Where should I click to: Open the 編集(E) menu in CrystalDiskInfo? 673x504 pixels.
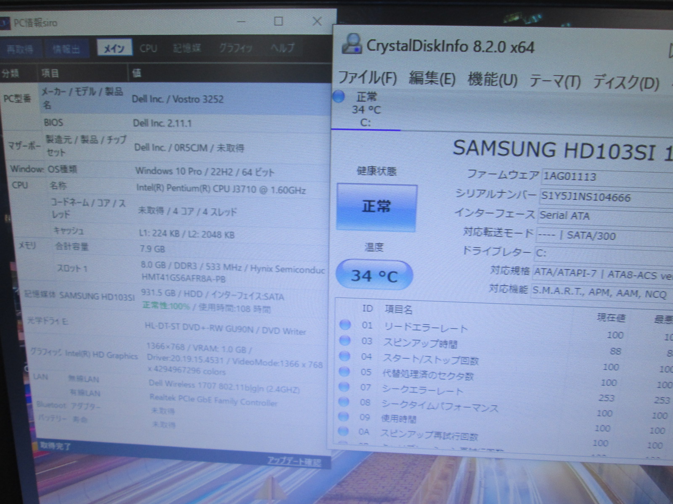(x=432, y=79)
